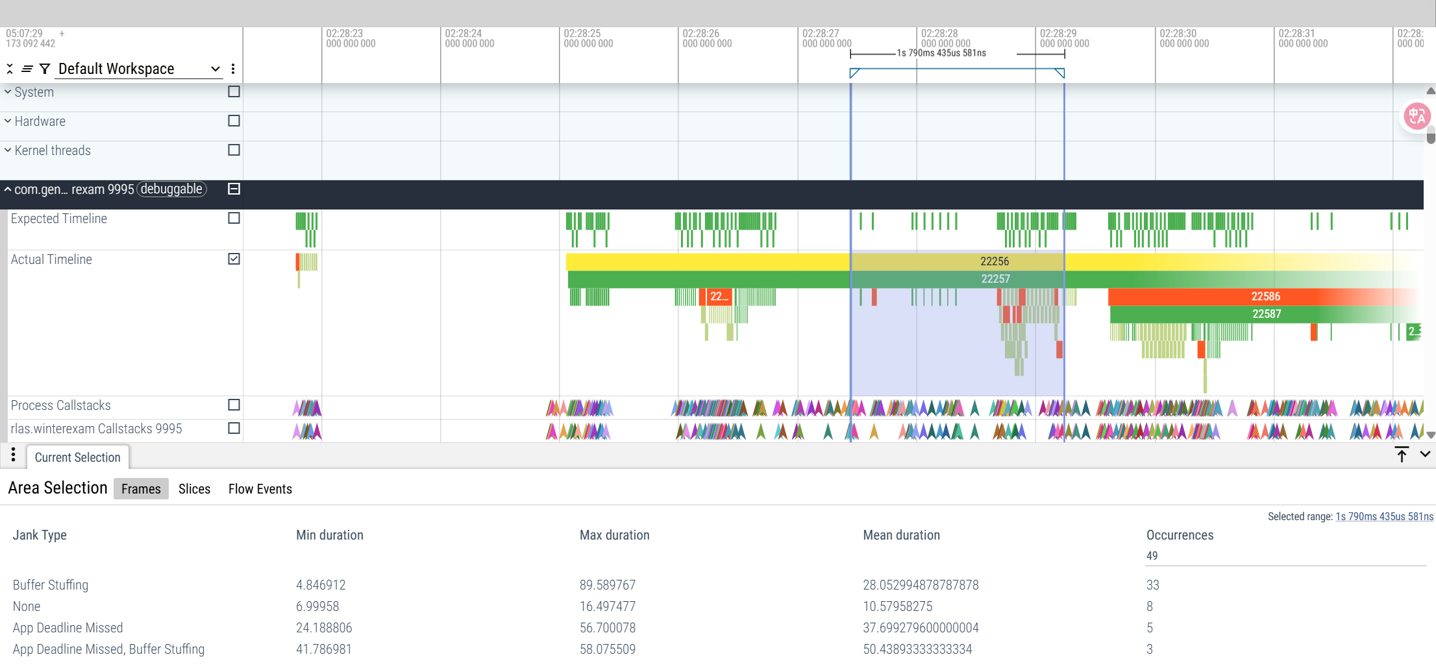1436x668 pixels.
Task: Click the Actual Timeline track label
Action: (x=51, y=259)
